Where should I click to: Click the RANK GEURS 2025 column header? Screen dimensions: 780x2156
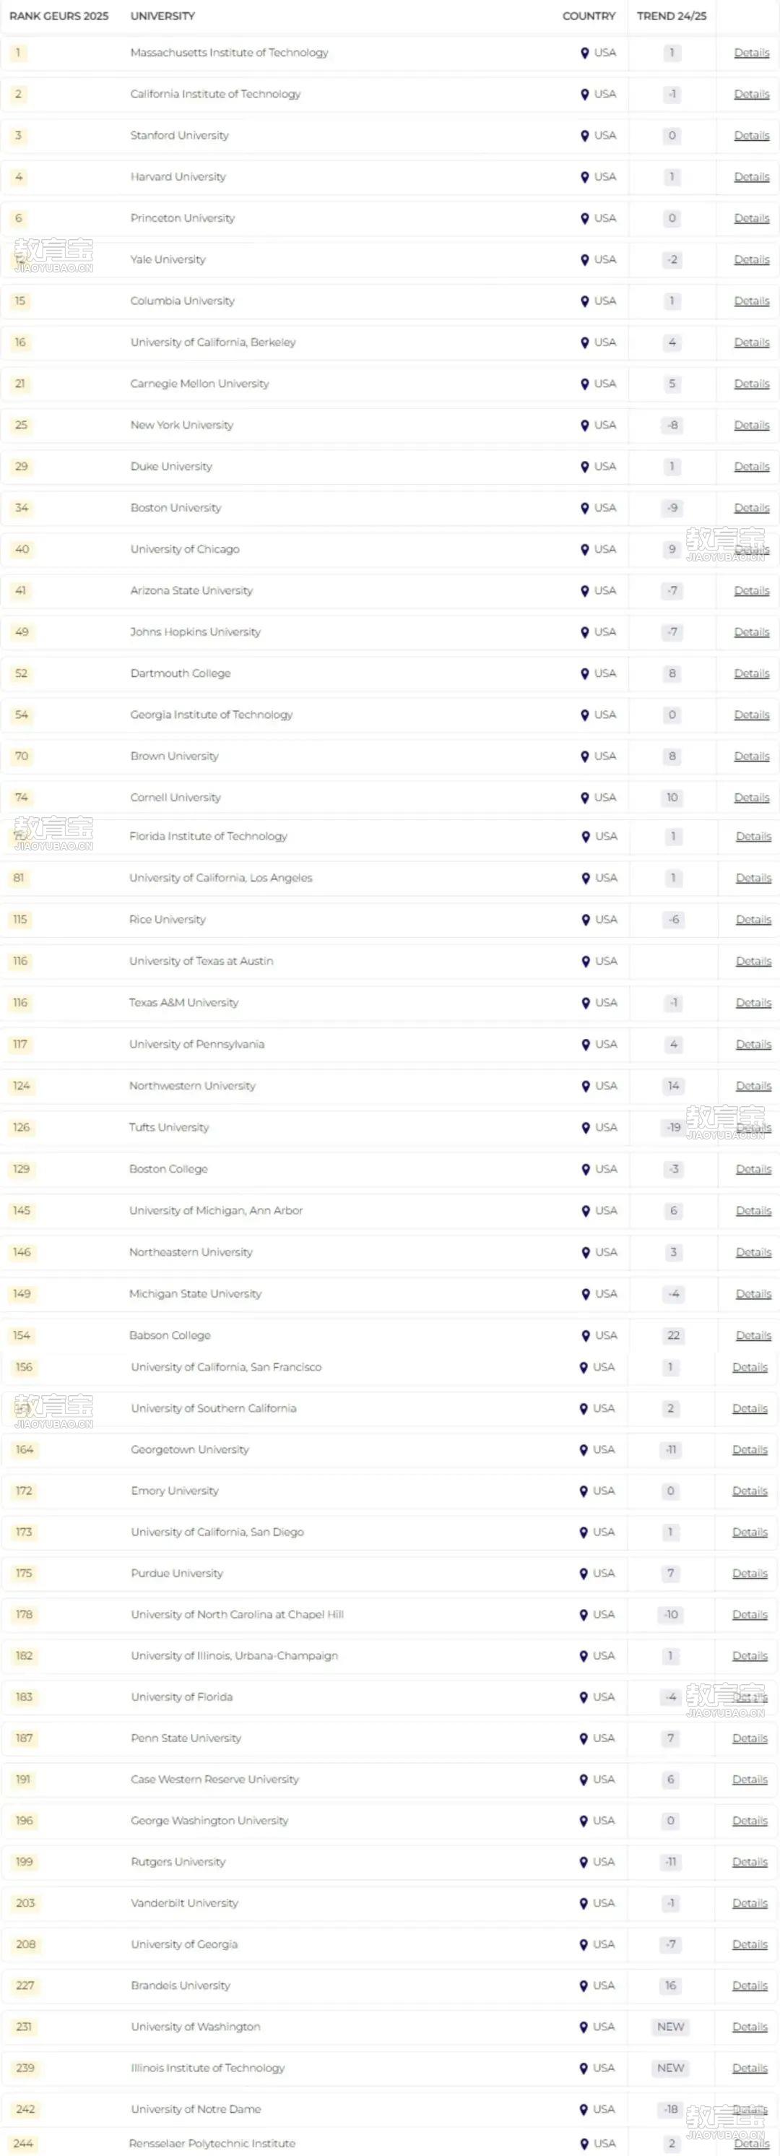[58, 16]
